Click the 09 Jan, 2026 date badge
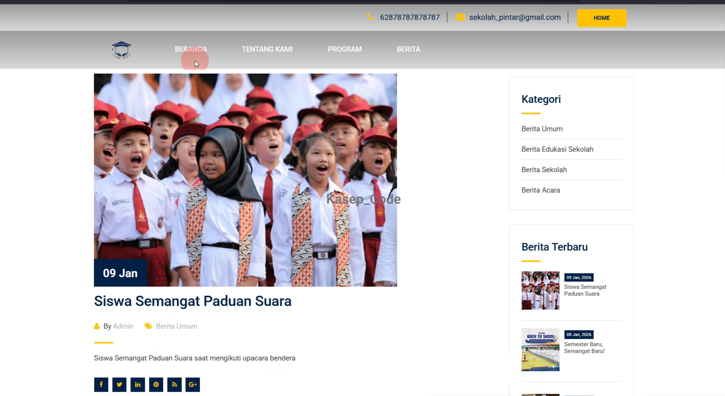 tap(579, 277)
